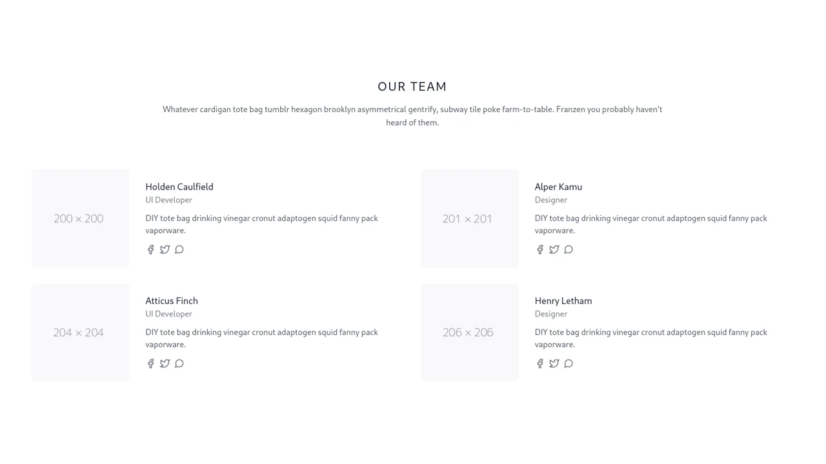Select the Atticus Finch name heading
826x464 pixels.
click(172, 301)
